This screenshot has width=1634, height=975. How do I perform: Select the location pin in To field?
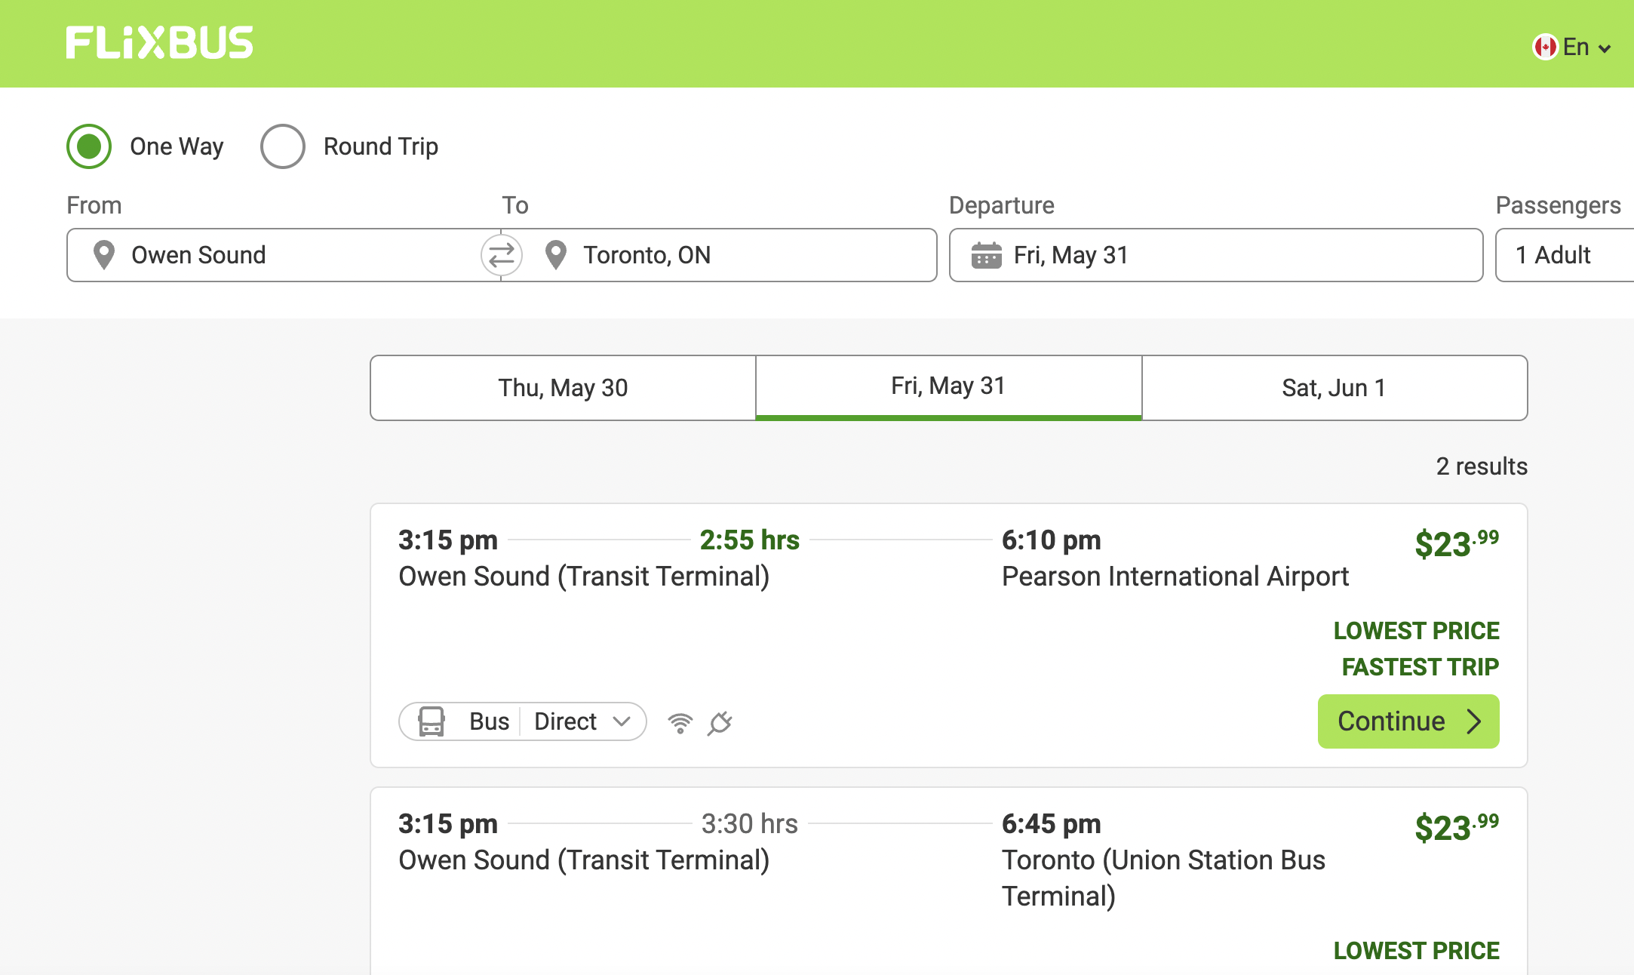pos(556,255)
